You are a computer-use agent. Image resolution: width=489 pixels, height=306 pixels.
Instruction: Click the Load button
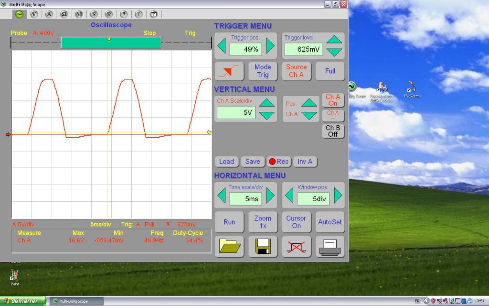[227, 162]
